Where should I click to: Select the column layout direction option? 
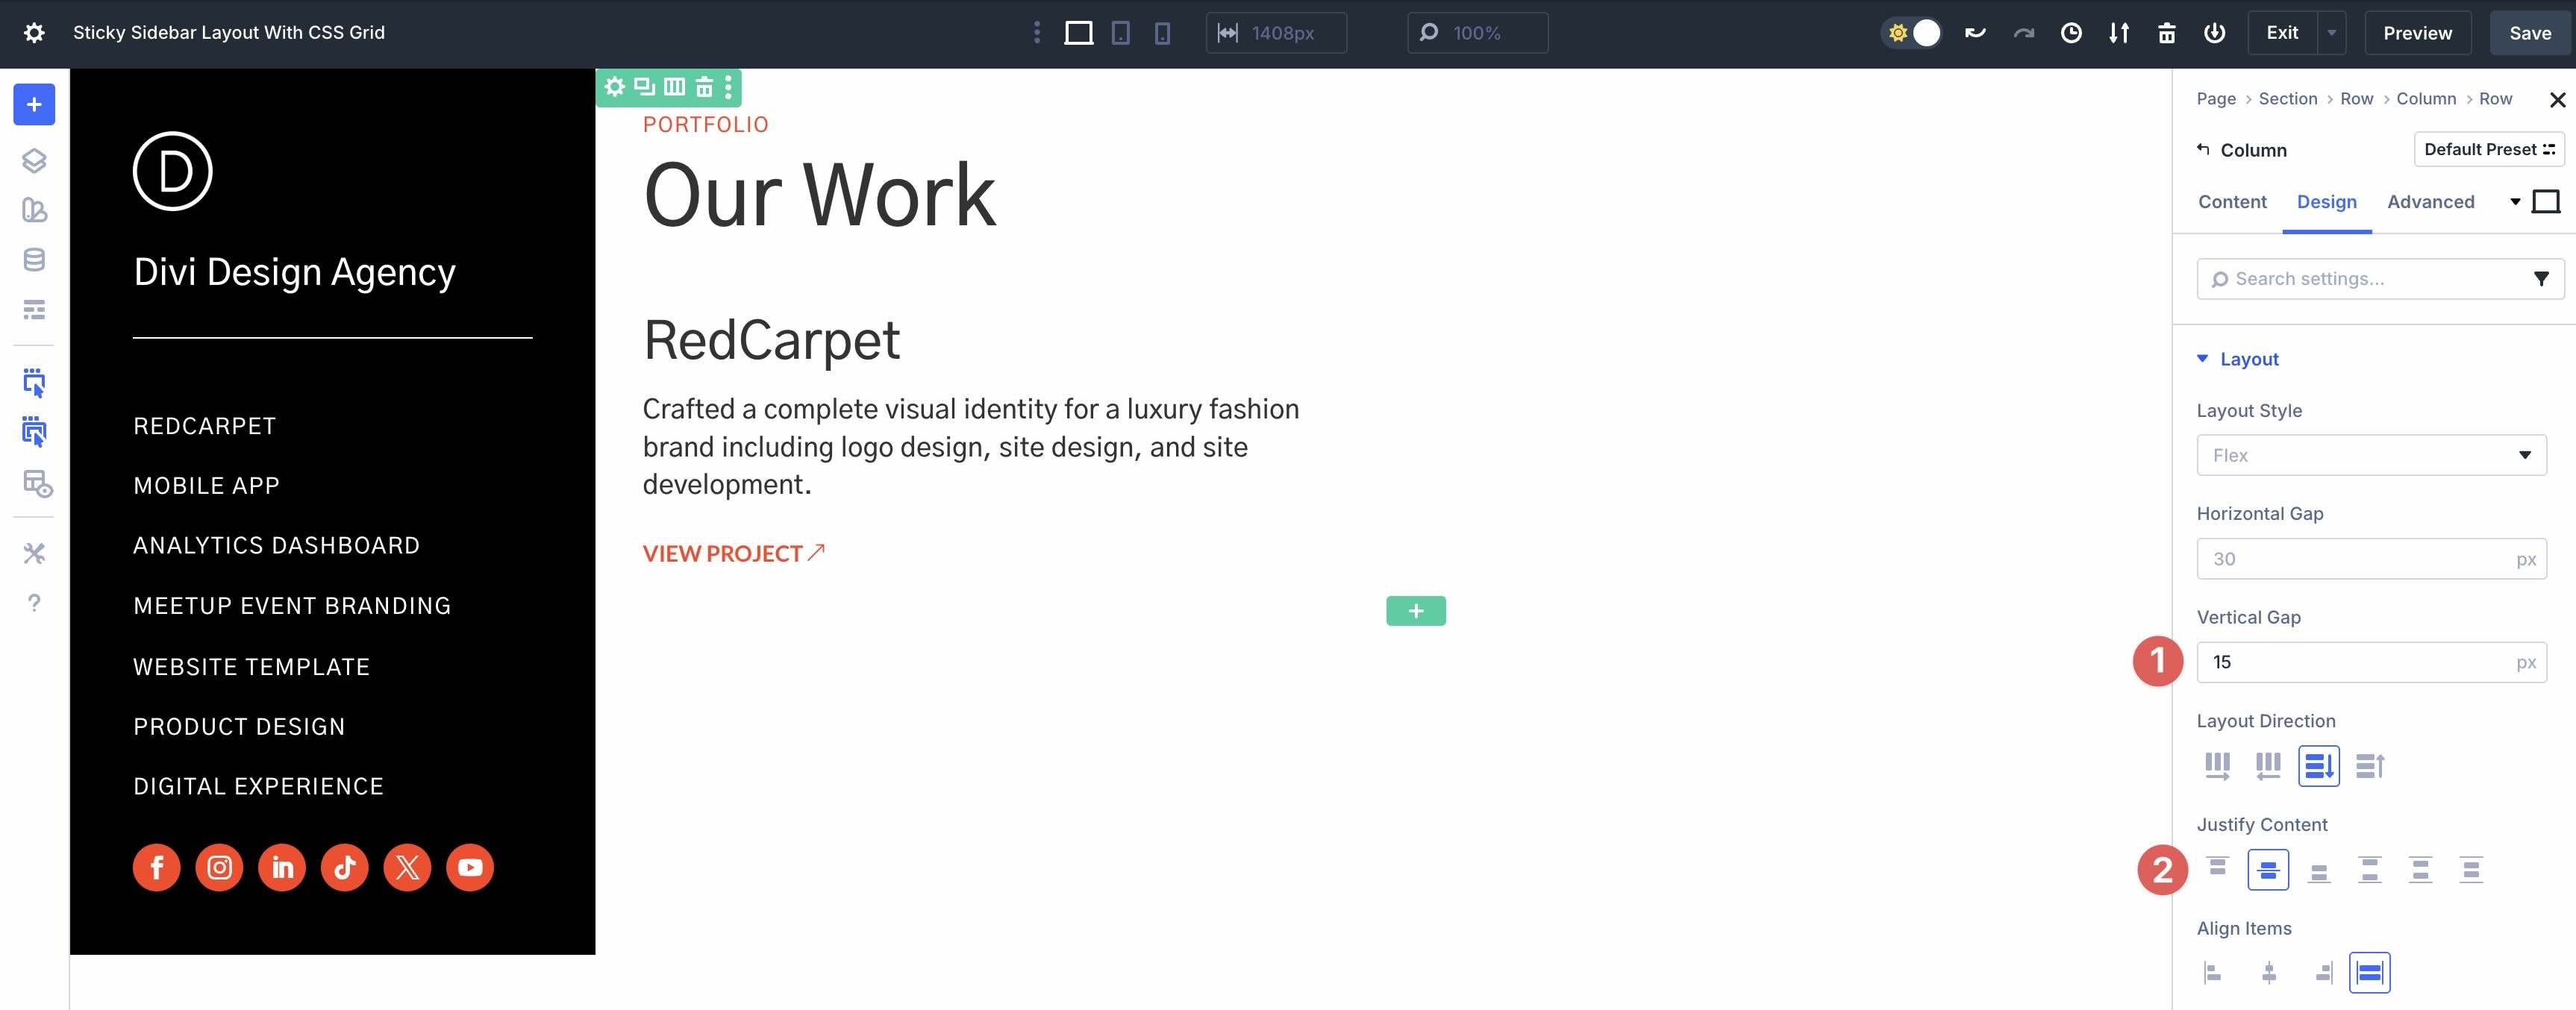[2318, 766]
